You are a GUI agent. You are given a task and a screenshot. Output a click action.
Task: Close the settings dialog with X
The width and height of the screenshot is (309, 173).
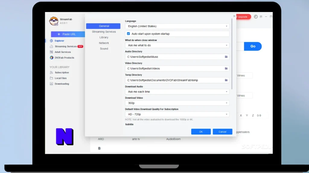coord(234,16)
